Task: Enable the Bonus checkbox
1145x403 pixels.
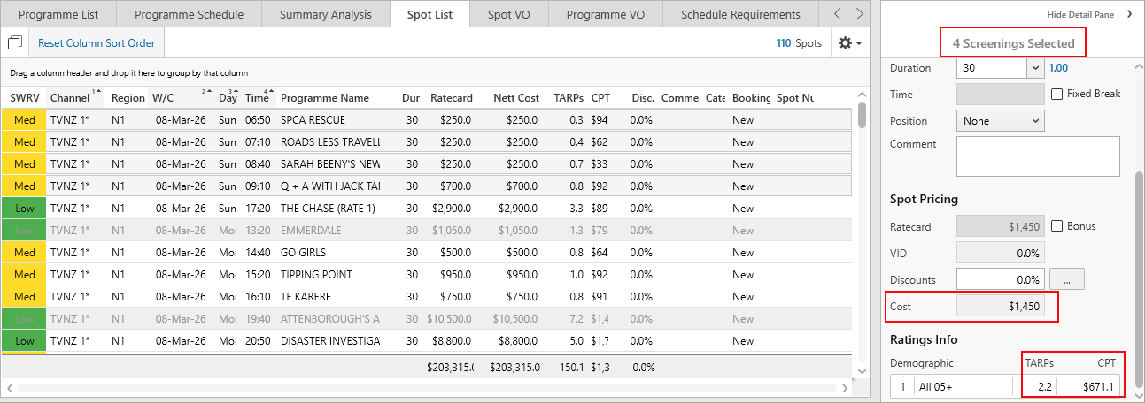Action: pos(1056,226)
